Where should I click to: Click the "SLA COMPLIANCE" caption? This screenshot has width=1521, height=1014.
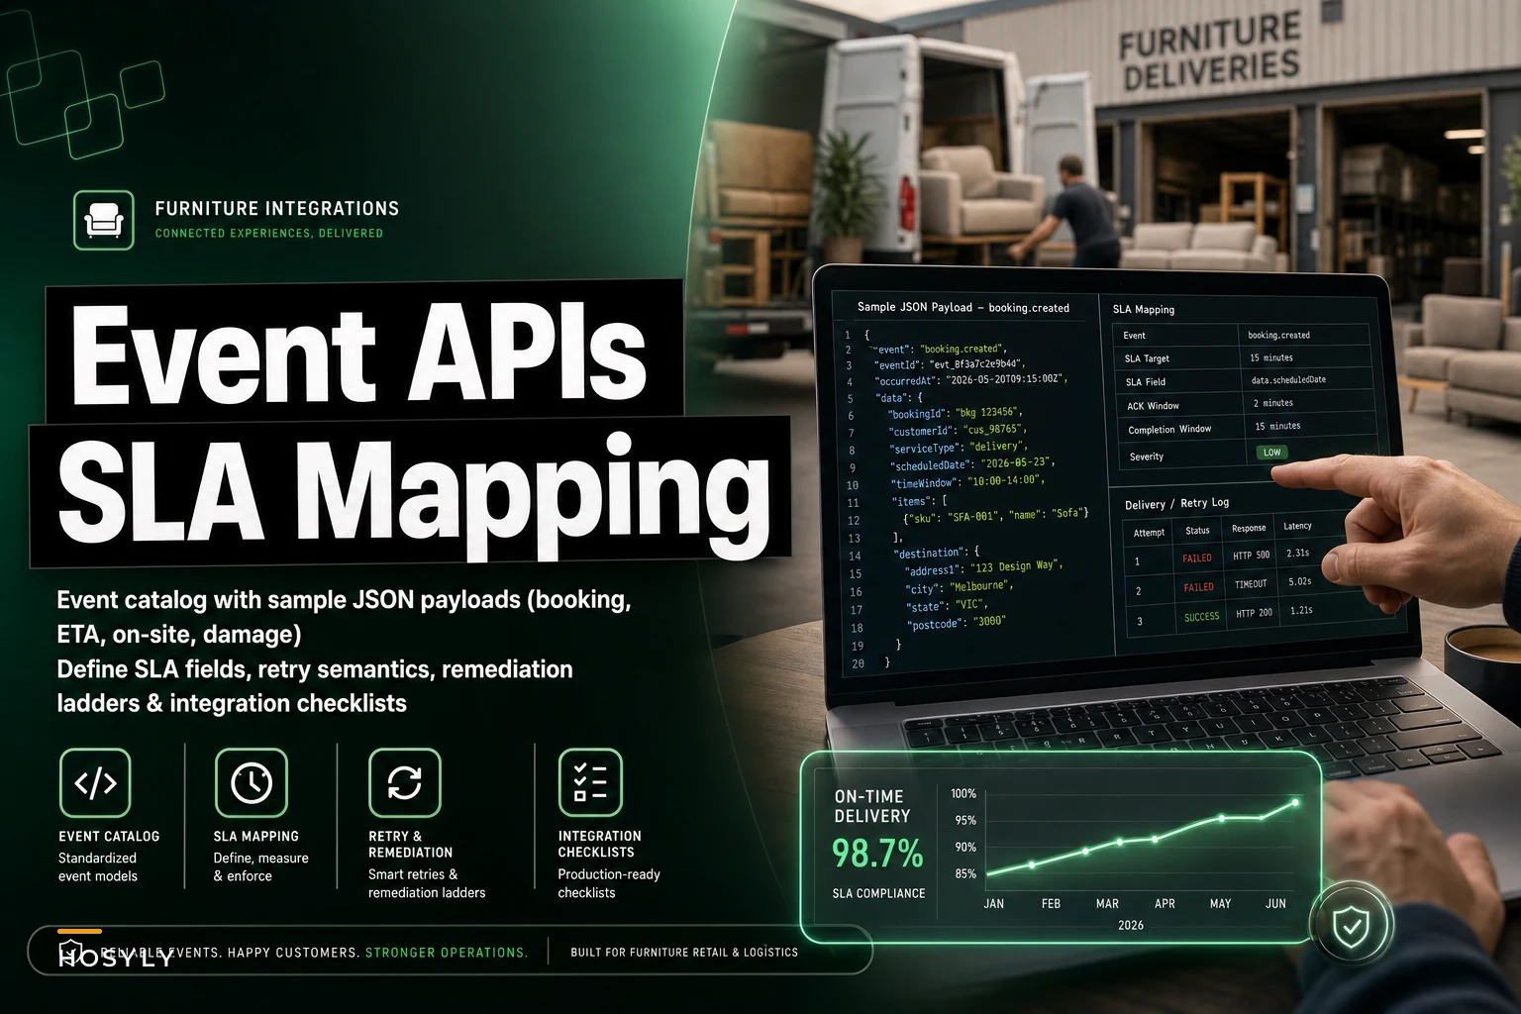(x=878, y=893)
